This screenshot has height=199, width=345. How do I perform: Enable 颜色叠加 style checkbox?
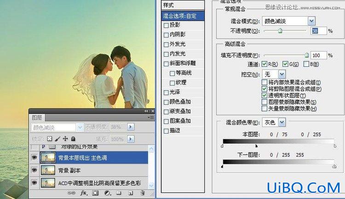[x=166, y=102]
